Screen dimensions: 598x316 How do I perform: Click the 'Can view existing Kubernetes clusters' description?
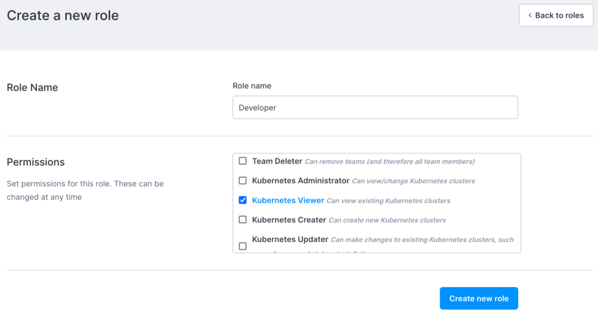[388, 201]
